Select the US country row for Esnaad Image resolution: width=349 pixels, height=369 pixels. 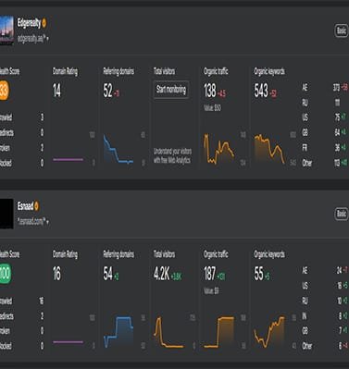coord(325,286)
